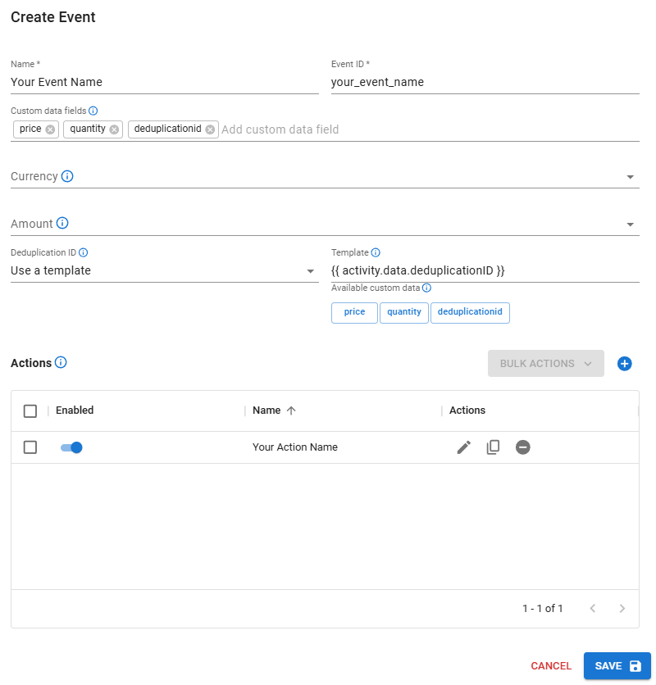Remove the price custom data chip

pyautogui.click(x=51, y=129)
